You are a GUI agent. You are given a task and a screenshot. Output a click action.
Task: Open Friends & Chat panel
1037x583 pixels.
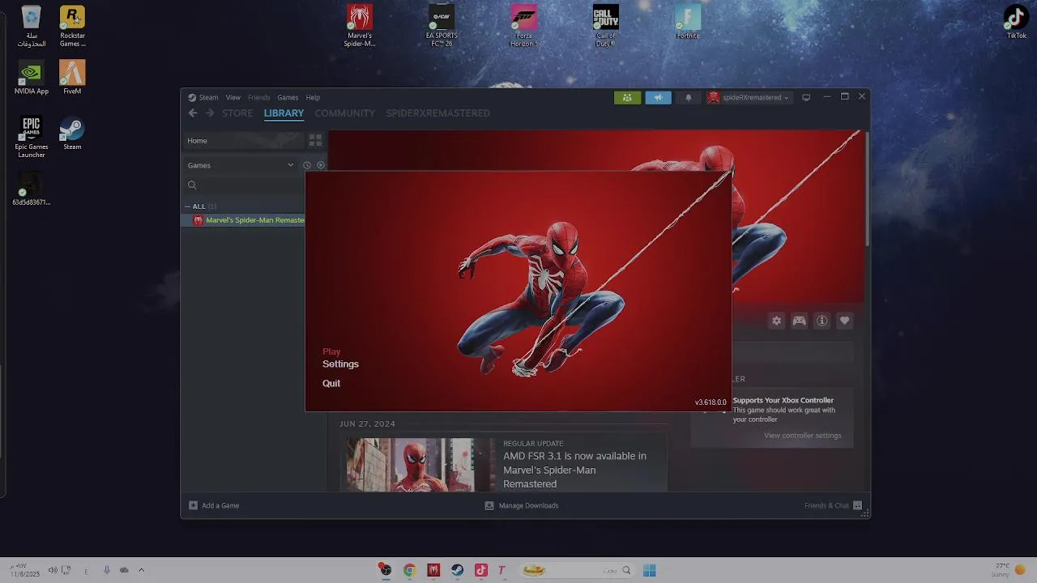(x=833, y=505)
